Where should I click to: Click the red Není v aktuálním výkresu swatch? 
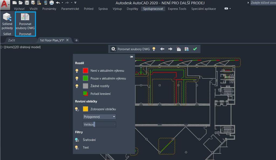(x=85, y=71)
